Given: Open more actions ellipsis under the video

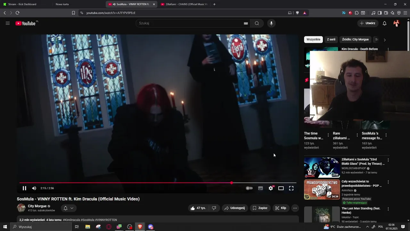Looking at the screenshot, I should [x=295, y=208].
